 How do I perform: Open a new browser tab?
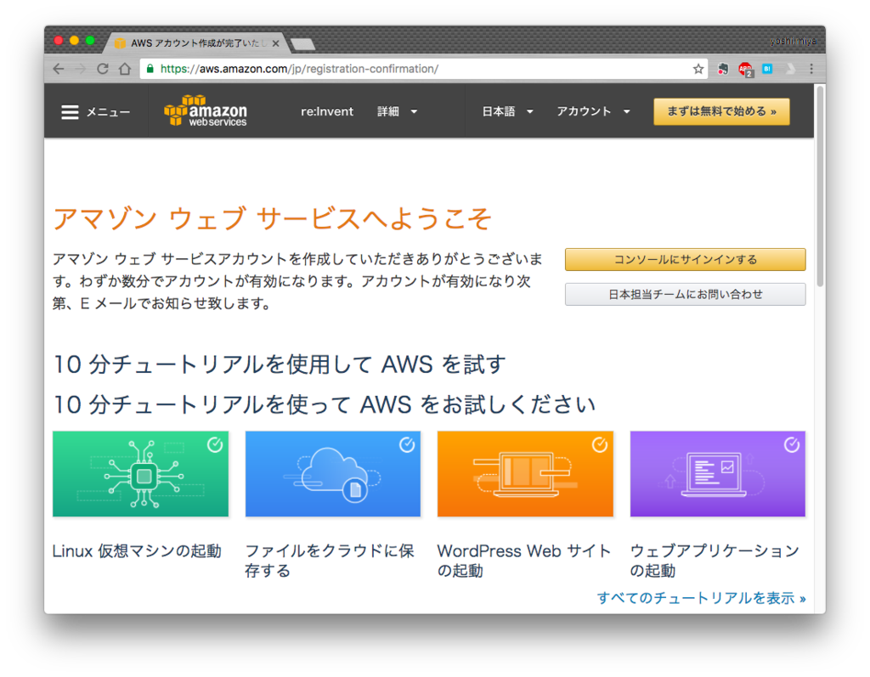303,44
